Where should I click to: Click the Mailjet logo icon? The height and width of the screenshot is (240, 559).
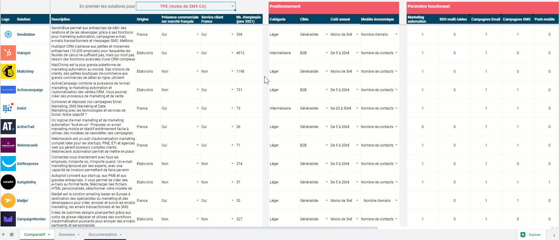coord(8,201)
